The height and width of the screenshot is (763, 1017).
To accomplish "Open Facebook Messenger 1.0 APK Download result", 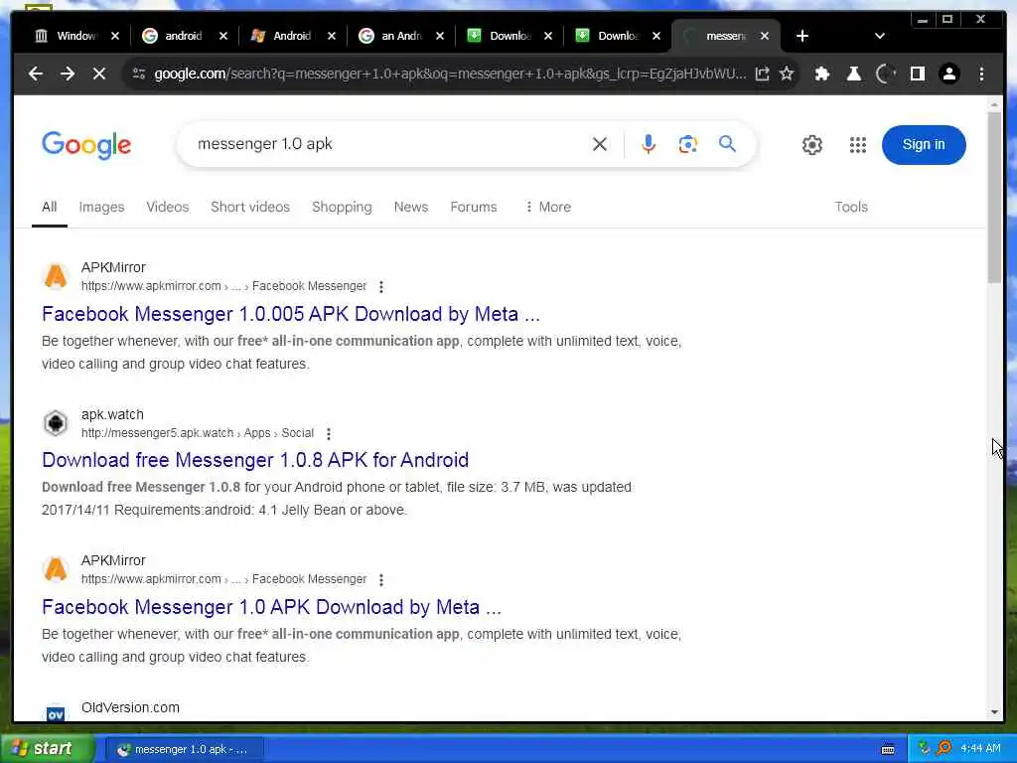I will click(271, 607).
